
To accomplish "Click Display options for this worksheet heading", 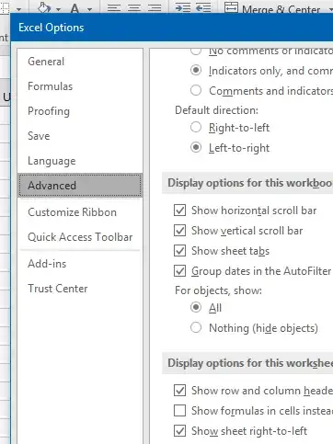I will coord(250,363).
